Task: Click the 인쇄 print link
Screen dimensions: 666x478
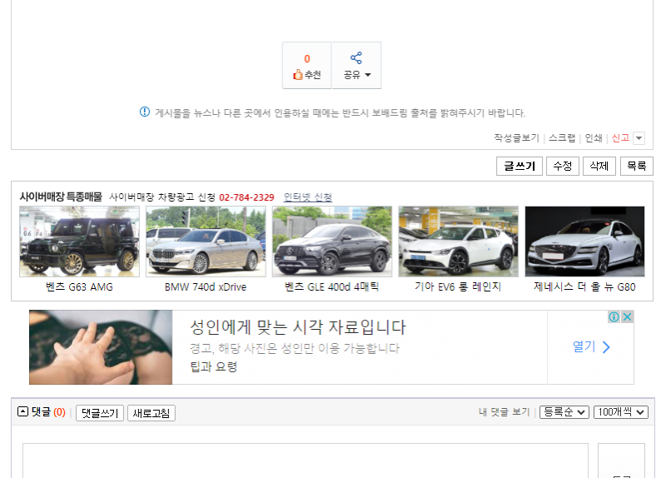Action: point(594,137)
